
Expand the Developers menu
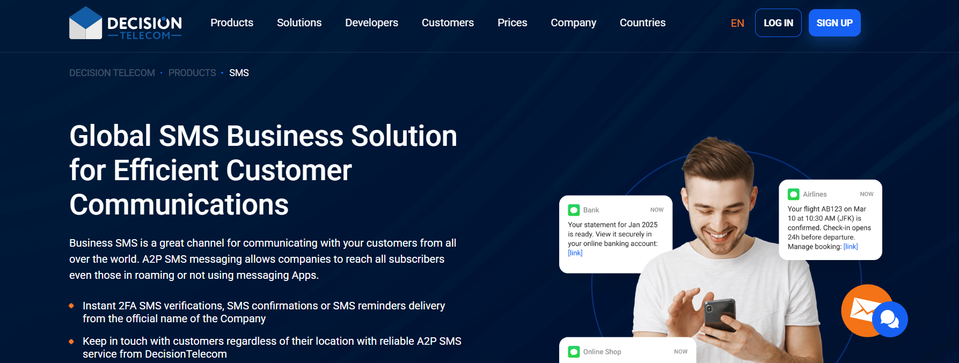click(371, 23)
